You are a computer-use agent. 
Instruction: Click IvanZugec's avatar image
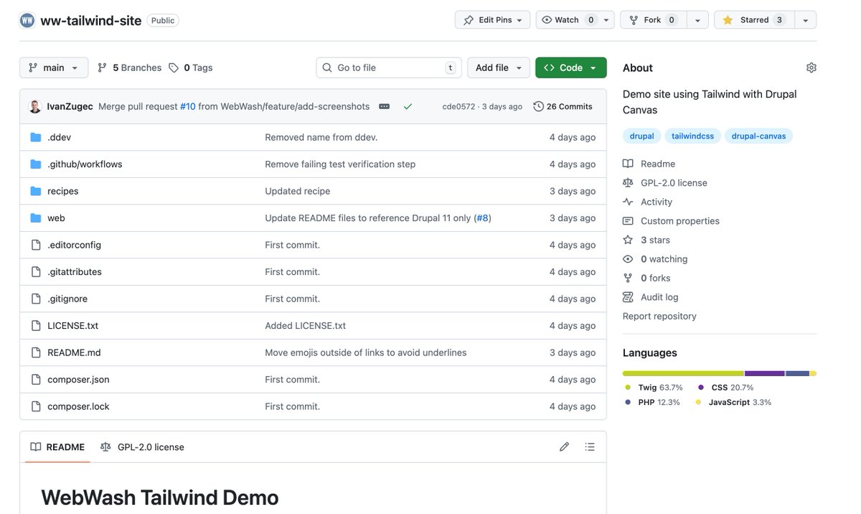pyautogui.click(x=35, y=106)
